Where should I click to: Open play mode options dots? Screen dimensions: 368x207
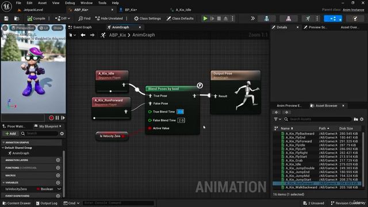pyautogui.click(x=232, y=18)
